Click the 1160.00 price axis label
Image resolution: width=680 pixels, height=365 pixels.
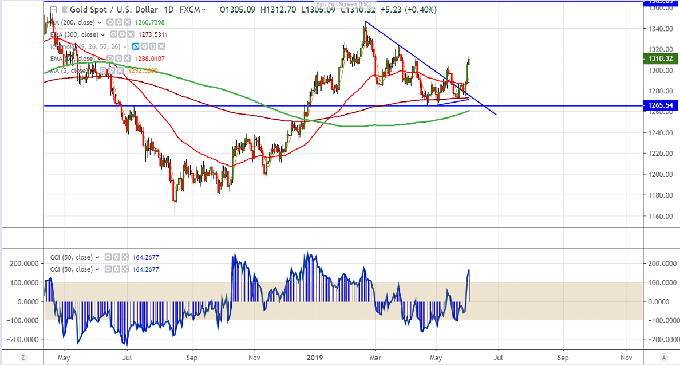click(x=661, y=216)
